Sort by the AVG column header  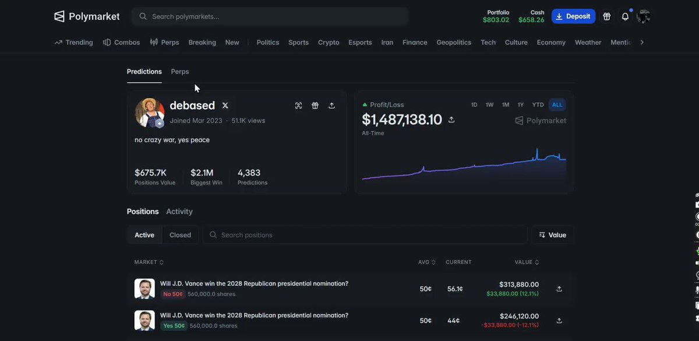tap(427, 262)
